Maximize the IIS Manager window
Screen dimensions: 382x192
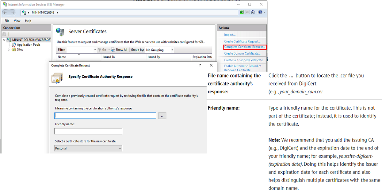pyautogui.click(x=250, y=4)
